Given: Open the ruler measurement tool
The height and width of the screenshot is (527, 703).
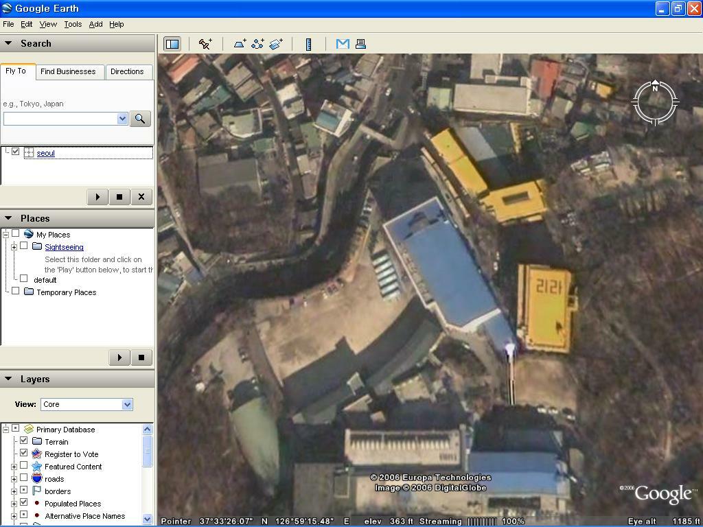Looking at the screenshot, I should tap(308, 44).
